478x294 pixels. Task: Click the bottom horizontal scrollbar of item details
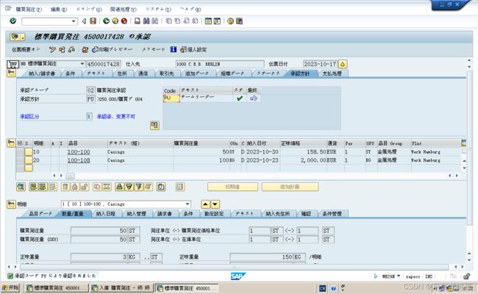point(234,267)
